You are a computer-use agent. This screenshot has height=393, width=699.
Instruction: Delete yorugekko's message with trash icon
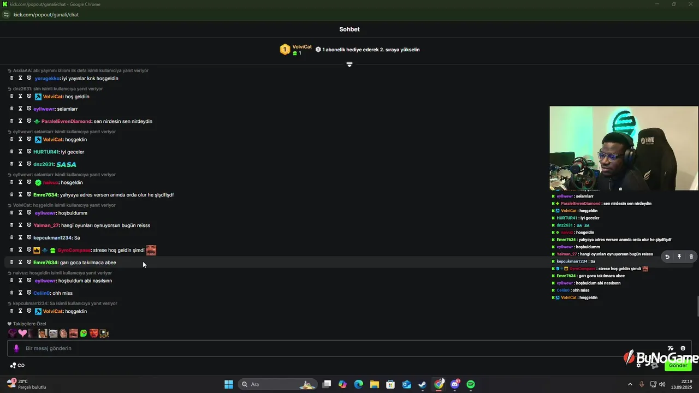click(x=11, y=78)
